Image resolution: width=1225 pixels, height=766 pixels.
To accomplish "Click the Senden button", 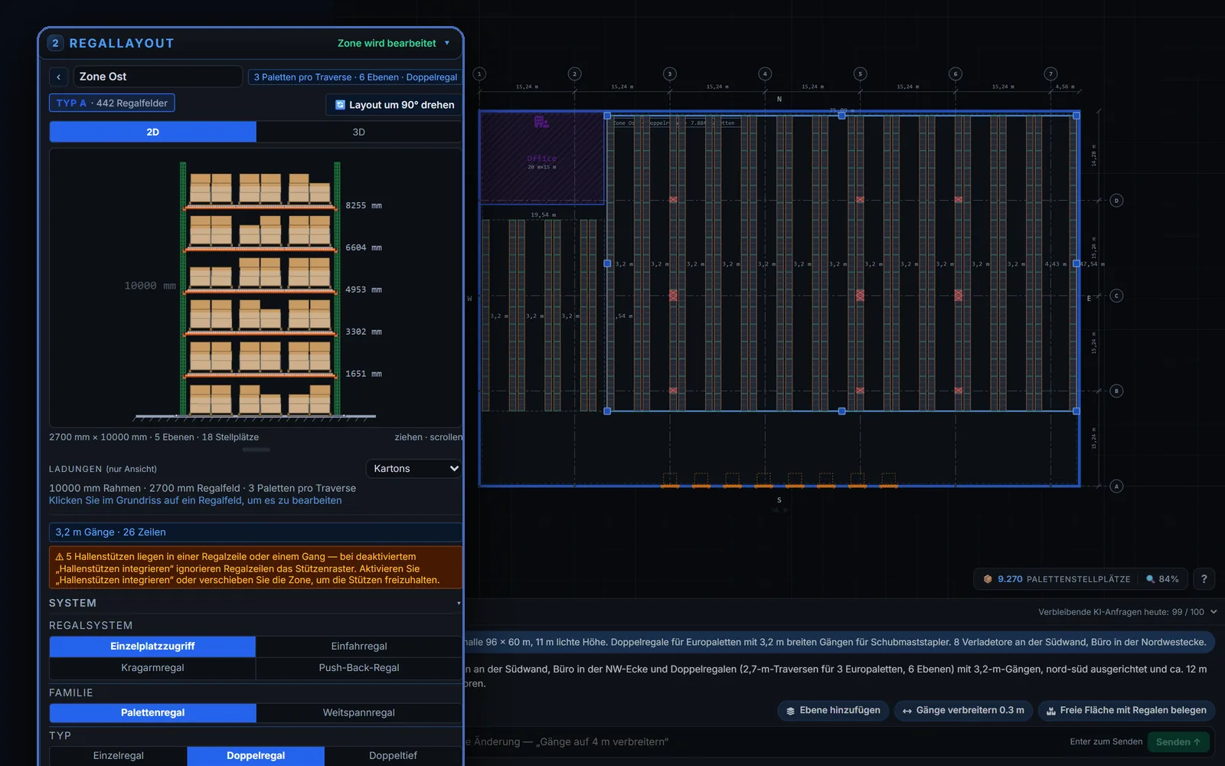I will 1178,742.
